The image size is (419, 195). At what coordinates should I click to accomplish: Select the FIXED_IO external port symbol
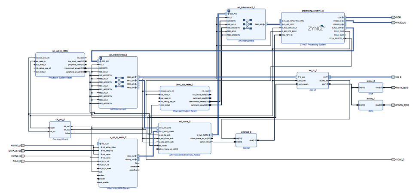(392, 22)
